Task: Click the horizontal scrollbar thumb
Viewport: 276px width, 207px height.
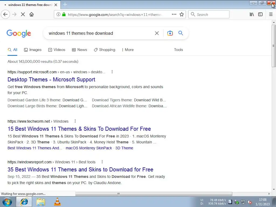Action: click(x=154, y=194)
